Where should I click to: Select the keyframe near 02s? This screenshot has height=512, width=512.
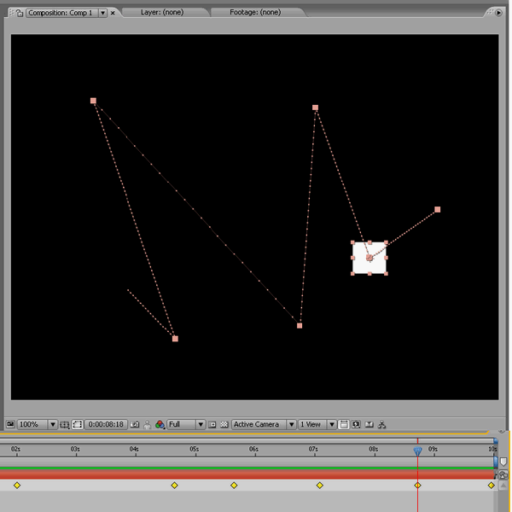[x=17, y=486]
